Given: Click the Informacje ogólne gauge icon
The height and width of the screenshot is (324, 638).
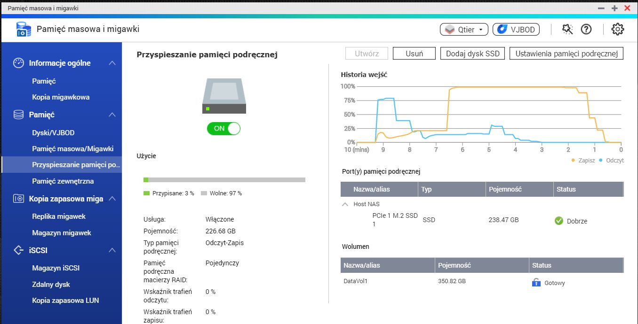Looking at the screenshot, I should coord(18,63).
